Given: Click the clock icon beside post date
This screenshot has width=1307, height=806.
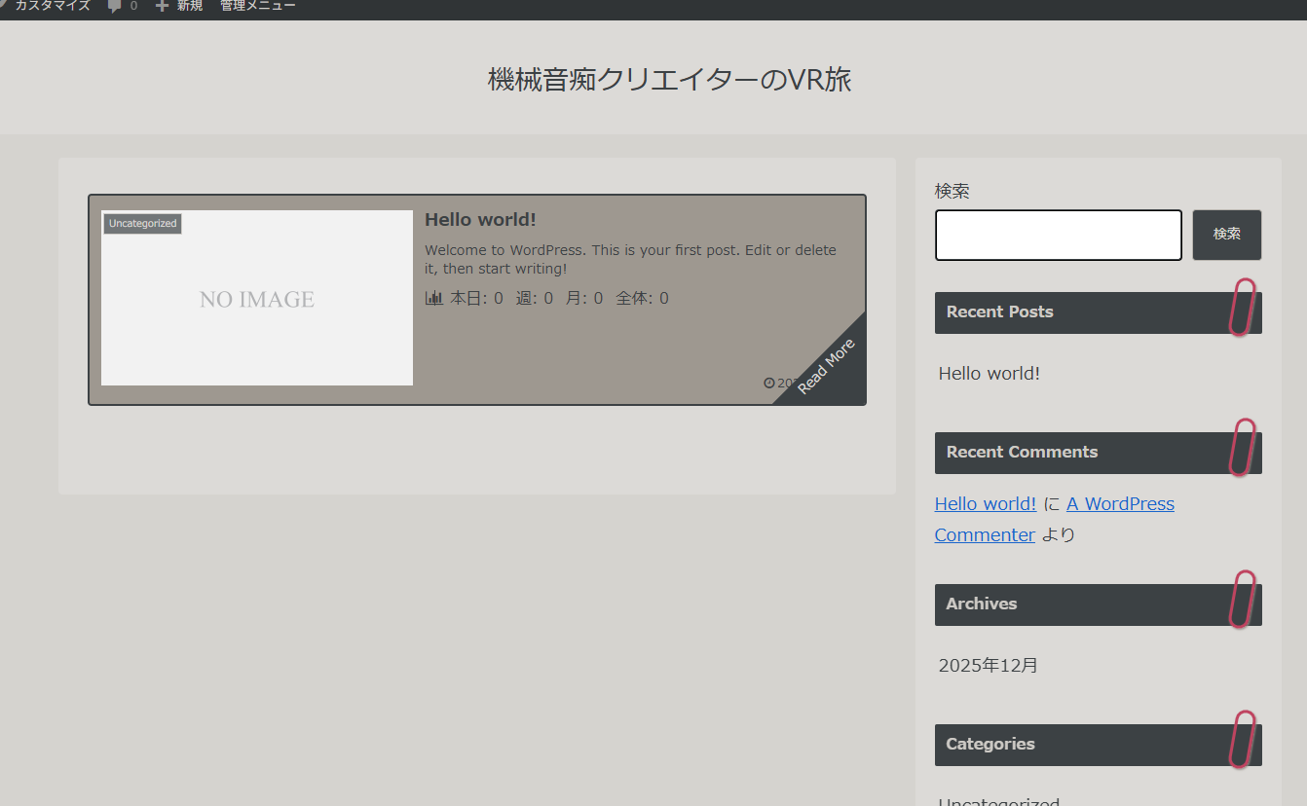Looking at the screenshot, I should 769,383.
